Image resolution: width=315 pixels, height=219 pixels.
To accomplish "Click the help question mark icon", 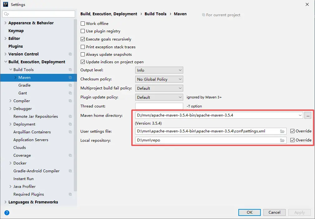I will (x=7, y=212).
